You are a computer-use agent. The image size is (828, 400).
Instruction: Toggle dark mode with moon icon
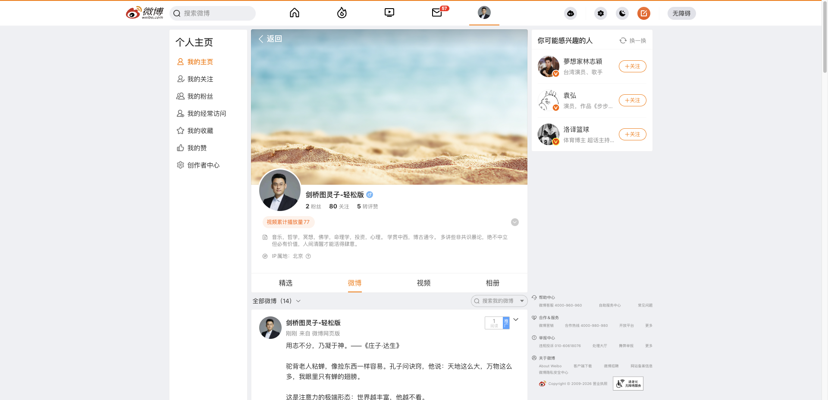622,13
